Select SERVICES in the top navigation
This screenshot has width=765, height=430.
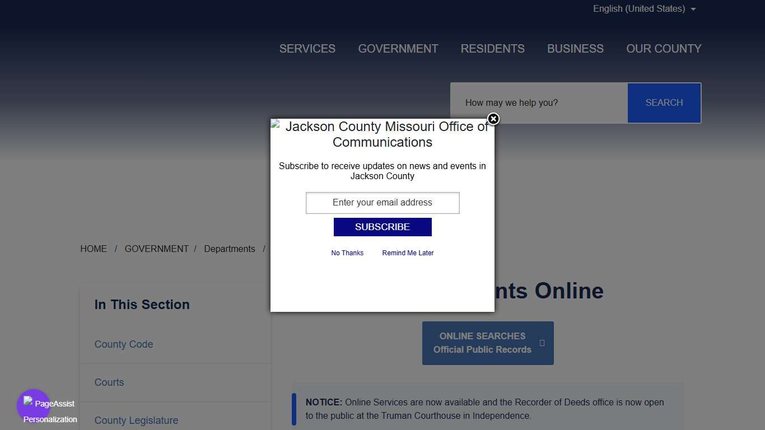click(307, 49)
